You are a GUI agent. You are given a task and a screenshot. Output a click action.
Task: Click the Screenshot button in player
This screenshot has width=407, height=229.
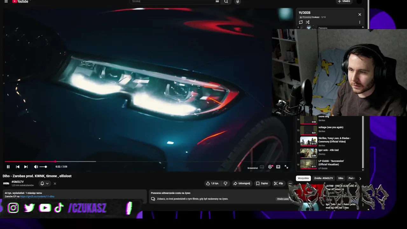252,168
